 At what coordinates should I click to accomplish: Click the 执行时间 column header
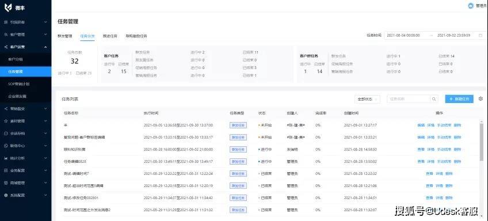click(151, 113)
